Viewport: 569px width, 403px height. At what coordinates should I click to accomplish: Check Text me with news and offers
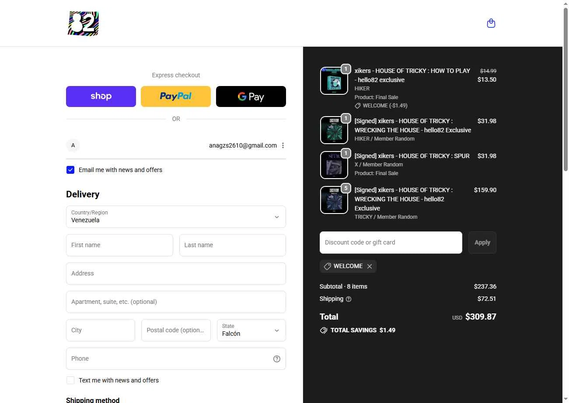click(70, 380)
